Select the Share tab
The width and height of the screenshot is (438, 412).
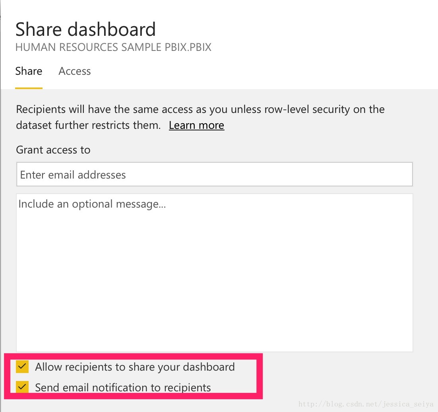click(x=29, y=71)
